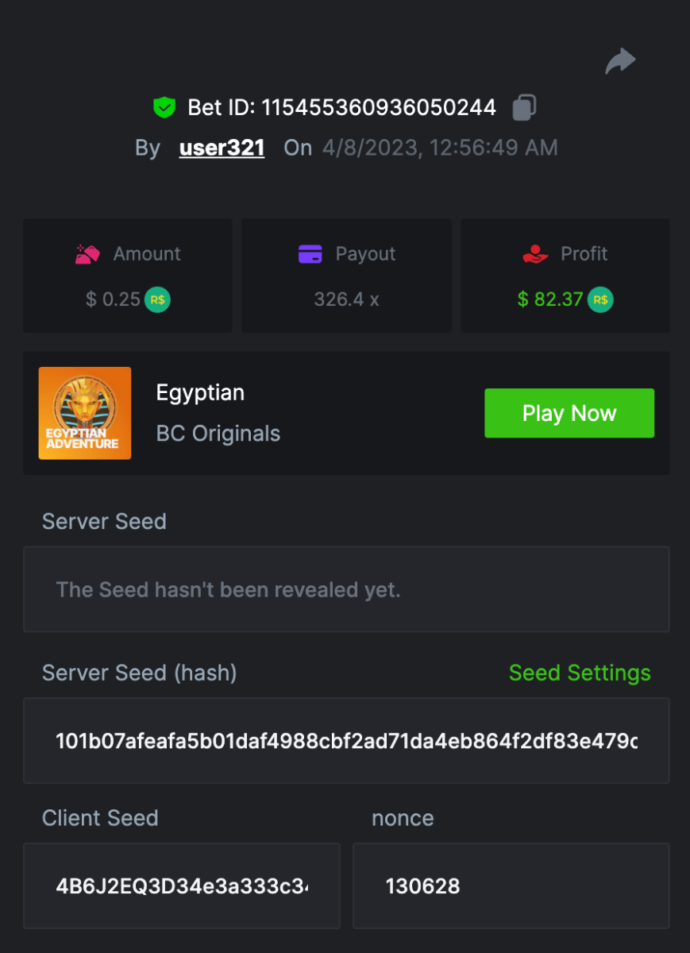Click the R$ badge beside $ 0.25
The width and height of the screenshot is (690, 953).
coord(157,299)
